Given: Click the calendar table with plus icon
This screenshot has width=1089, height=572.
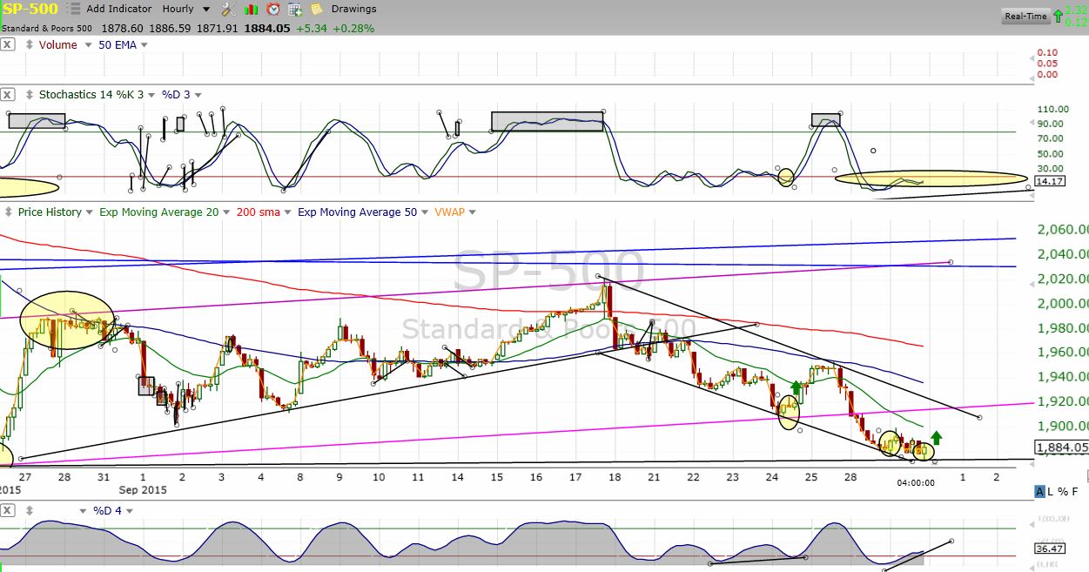Looking at the screenshot, I should coord(296,10).
